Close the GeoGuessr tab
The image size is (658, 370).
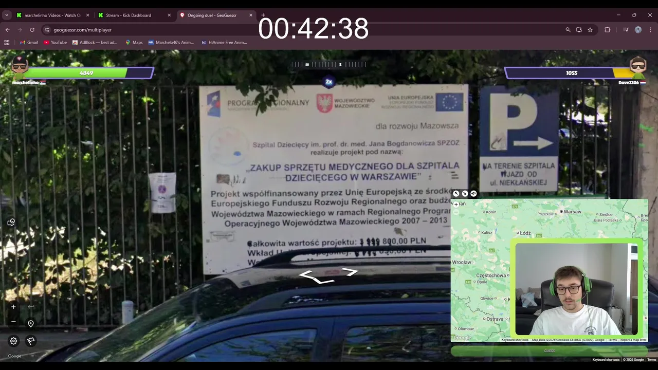[251, 15]
